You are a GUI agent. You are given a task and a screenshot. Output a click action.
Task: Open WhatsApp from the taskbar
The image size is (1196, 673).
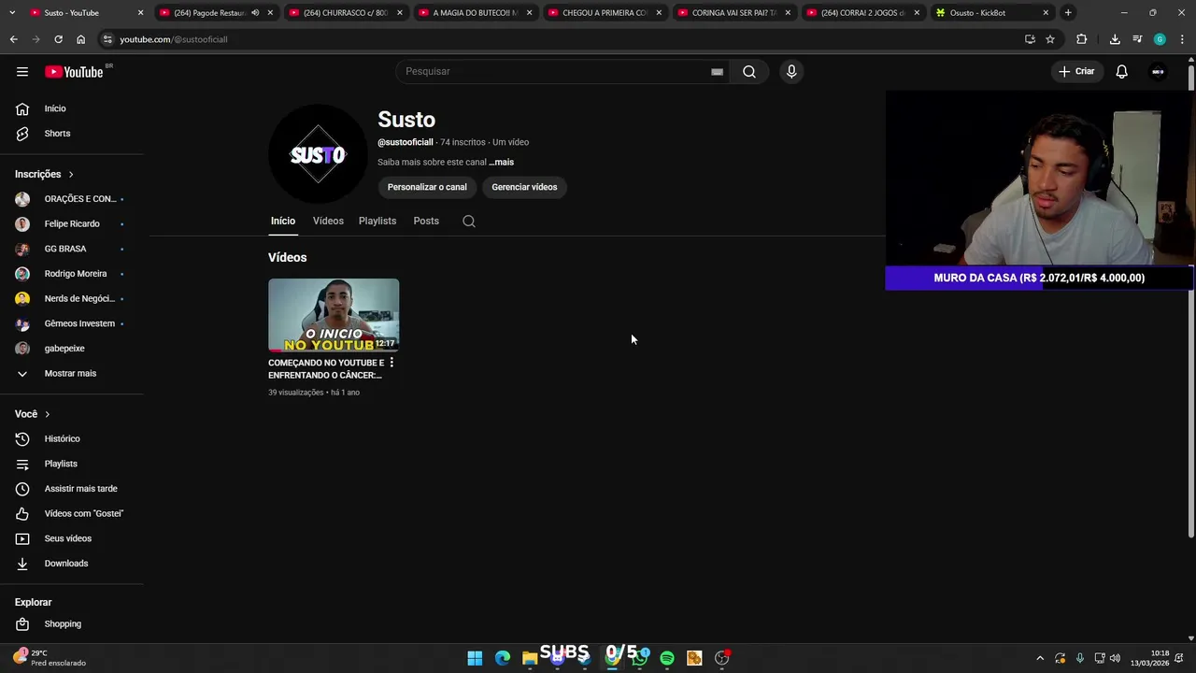tap(640, 658)
